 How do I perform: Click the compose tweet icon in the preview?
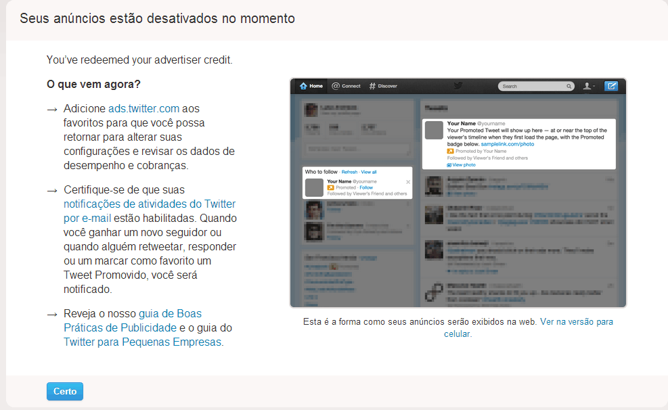coord(611,86)
